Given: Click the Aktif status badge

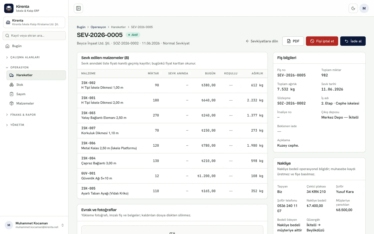Looking at the screenshot, I should coord(133,35).
